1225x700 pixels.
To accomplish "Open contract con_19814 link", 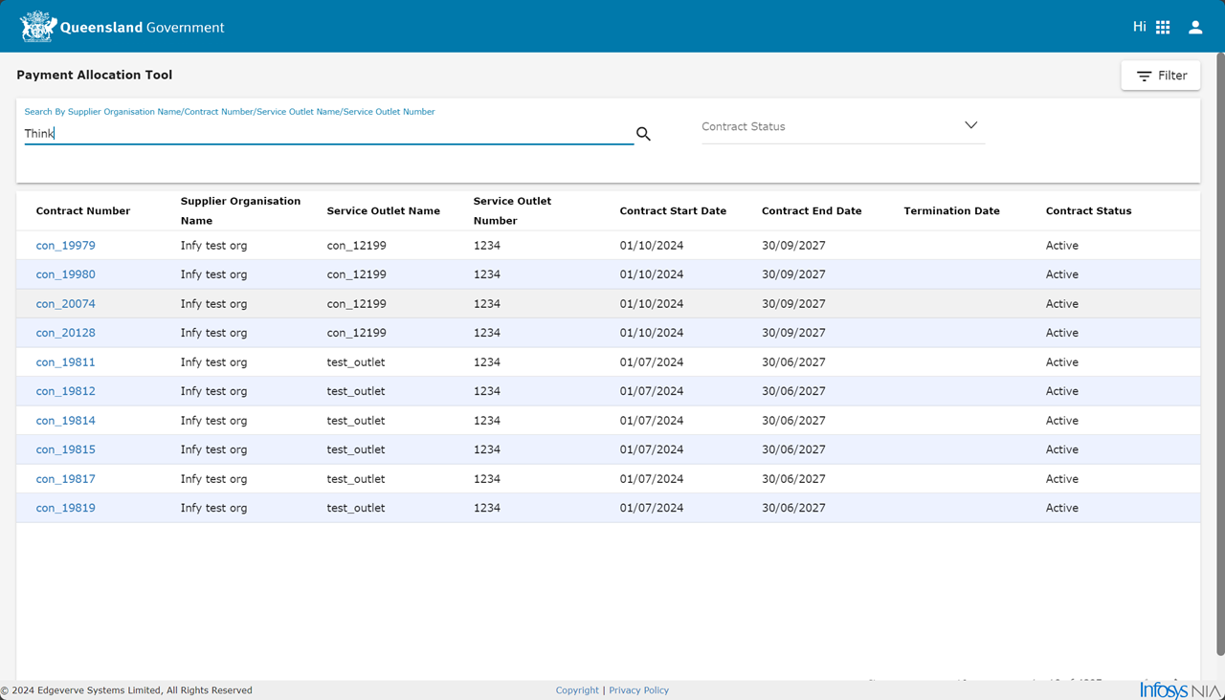I will [65, 421].
